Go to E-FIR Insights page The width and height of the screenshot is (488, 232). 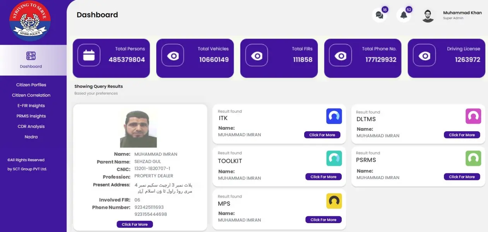[31, 106]
